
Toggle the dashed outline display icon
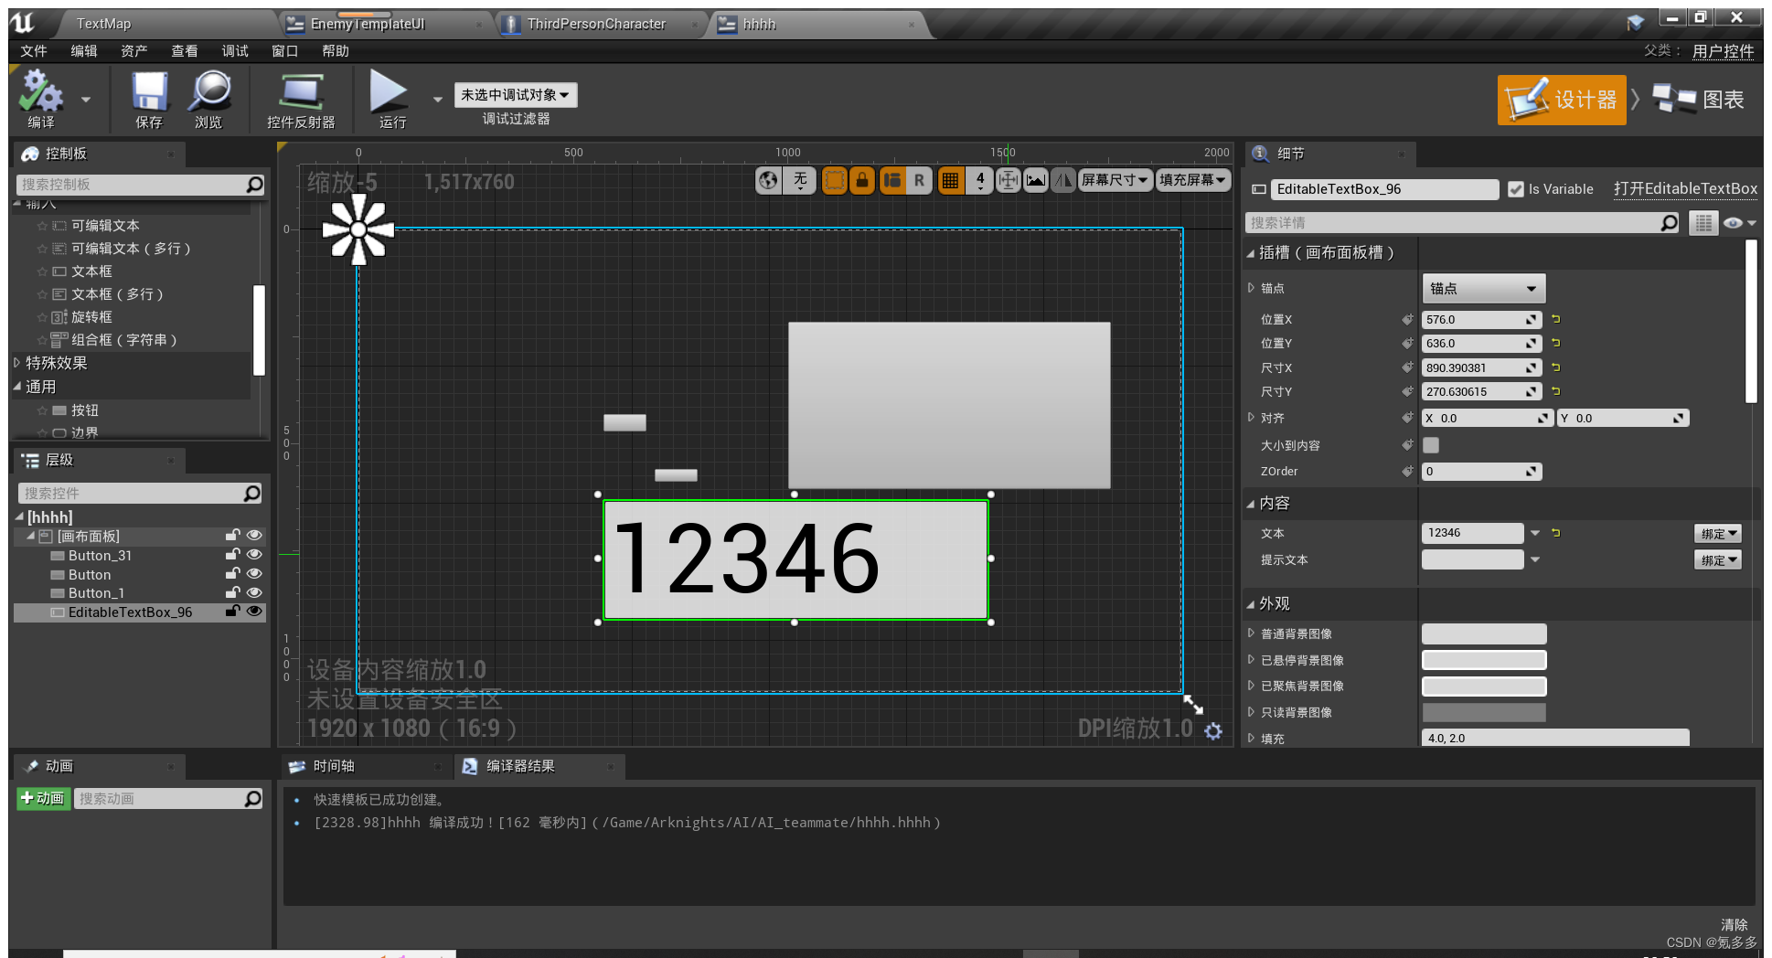pyautogui.click(x=834, y=180)
